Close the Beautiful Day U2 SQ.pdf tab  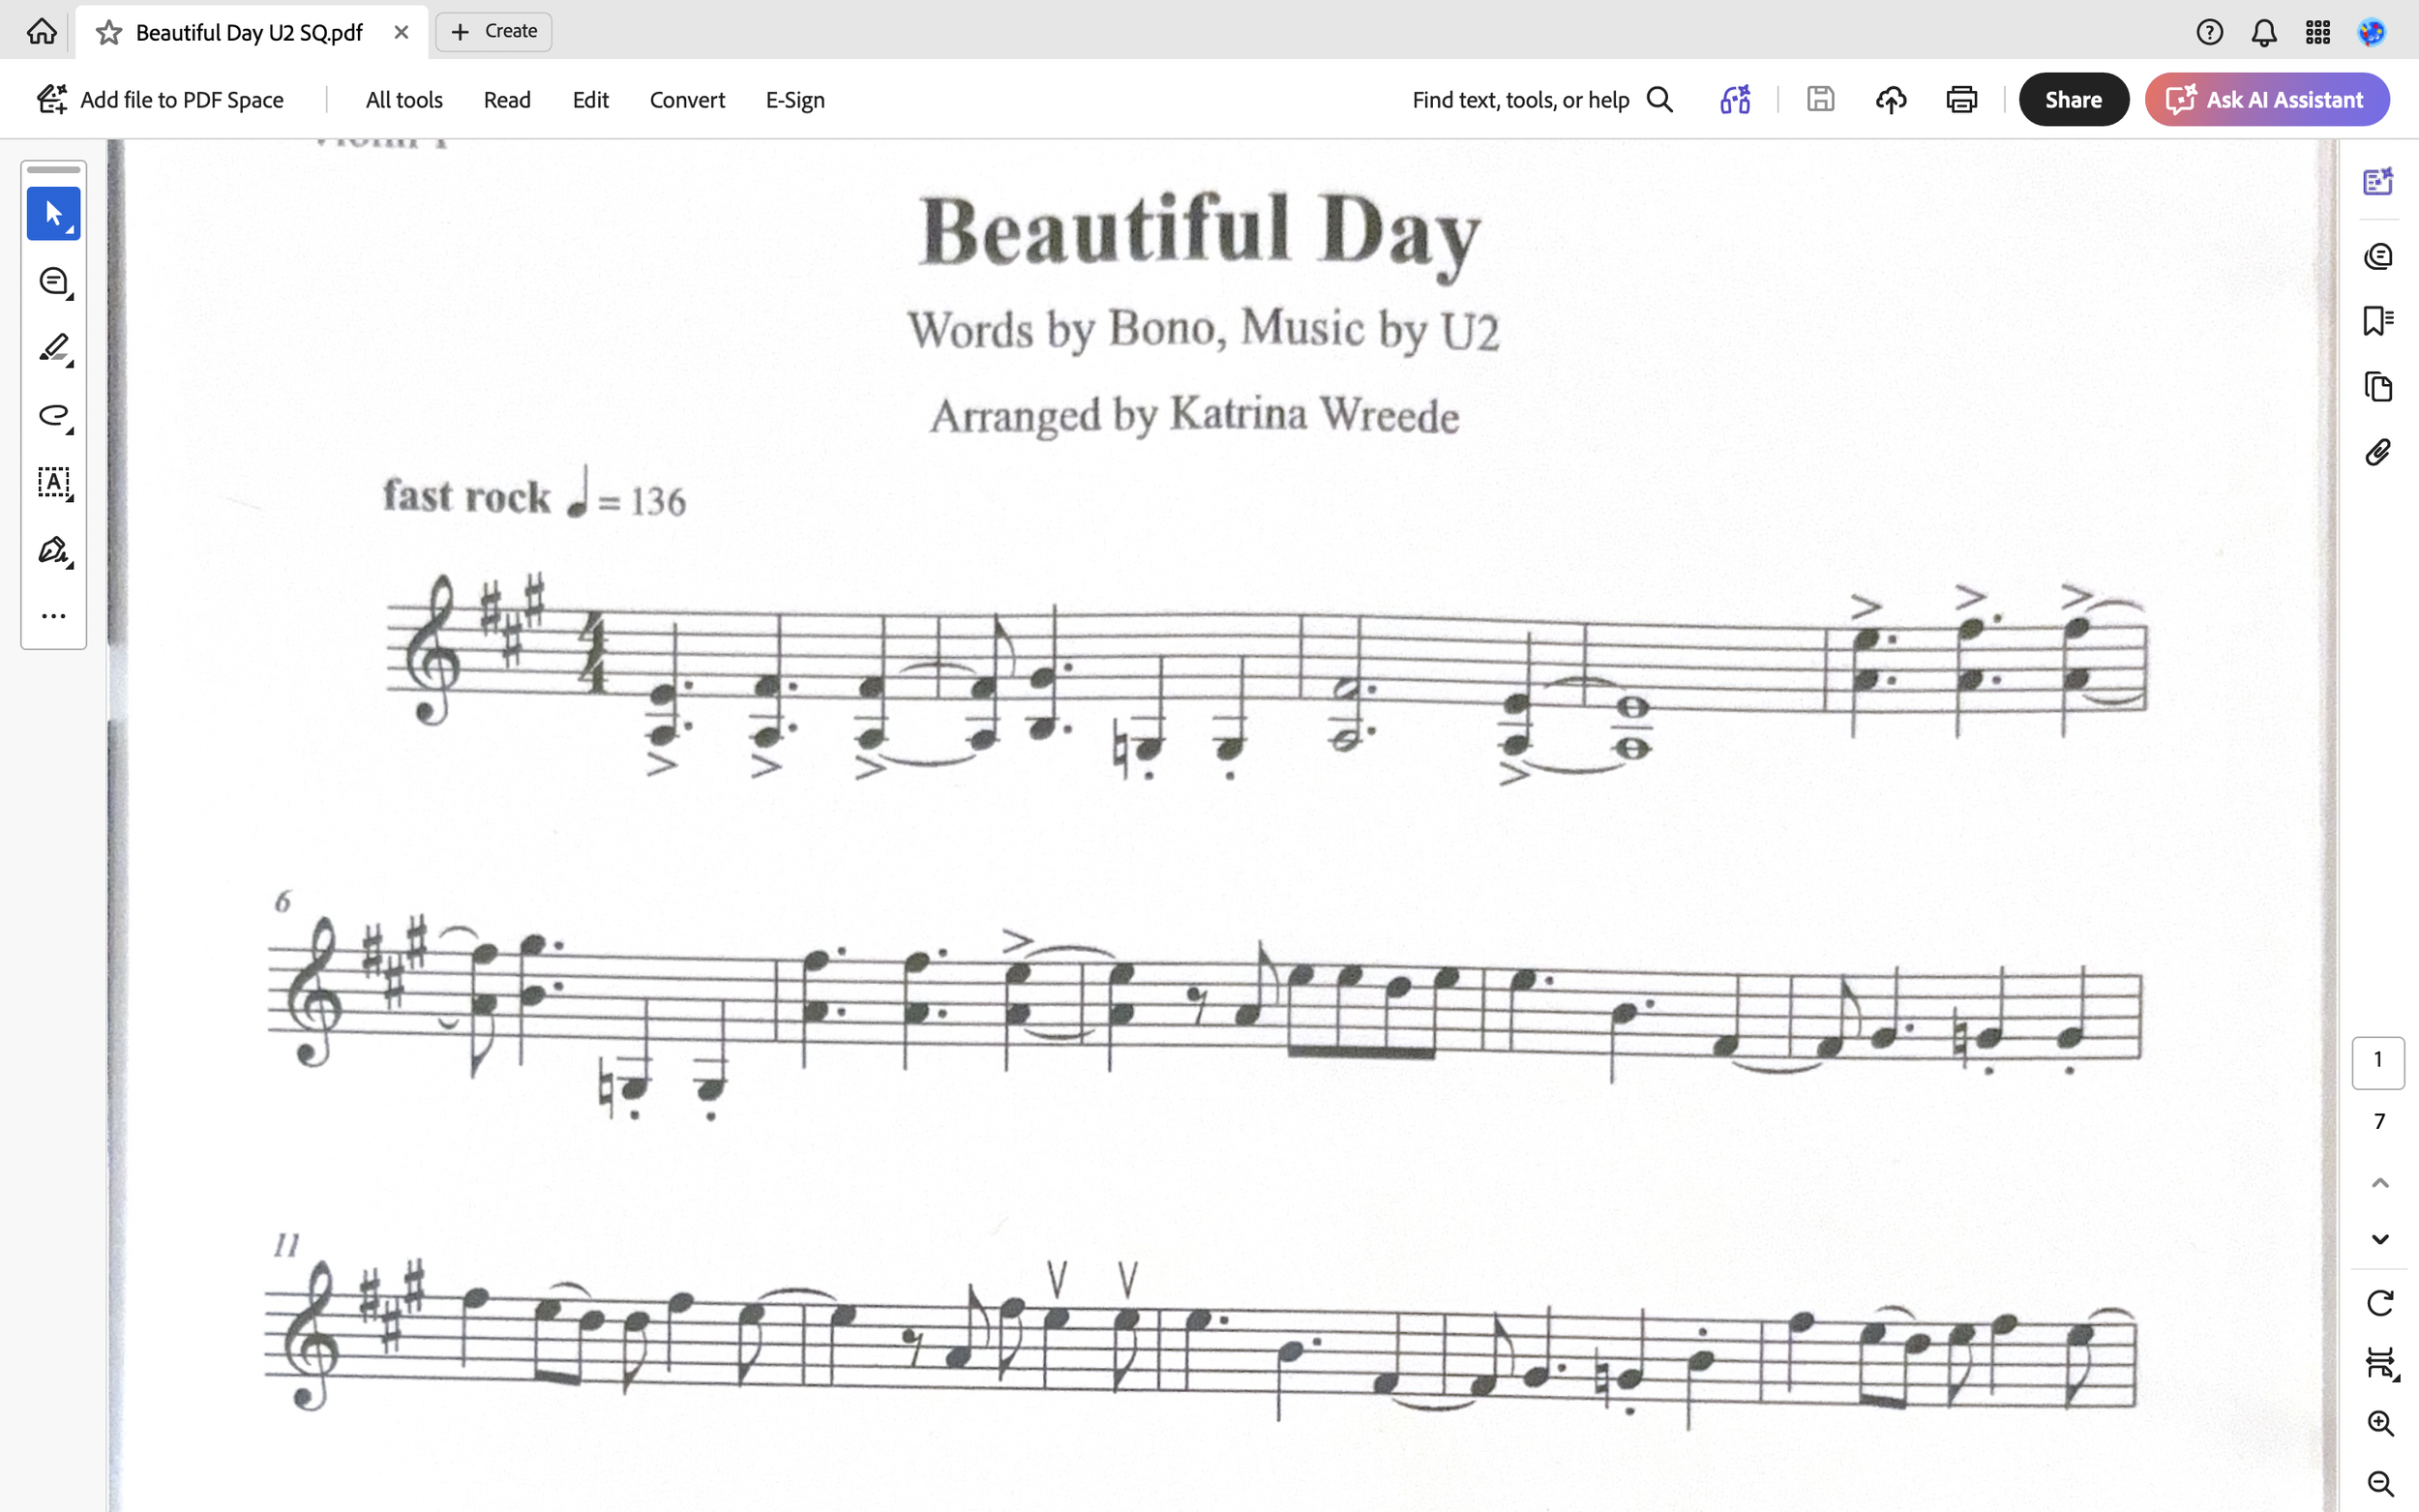tap(401, 33)
